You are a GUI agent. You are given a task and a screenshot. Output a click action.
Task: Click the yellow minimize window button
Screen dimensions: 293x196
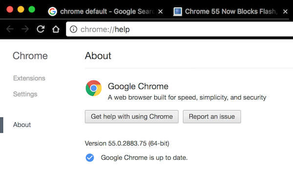[21, 9]
